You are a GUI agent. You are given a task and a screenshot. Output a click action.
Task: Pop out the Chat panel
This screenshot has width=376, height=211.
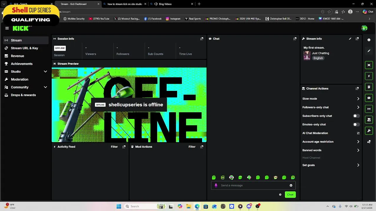click(295, 39)
